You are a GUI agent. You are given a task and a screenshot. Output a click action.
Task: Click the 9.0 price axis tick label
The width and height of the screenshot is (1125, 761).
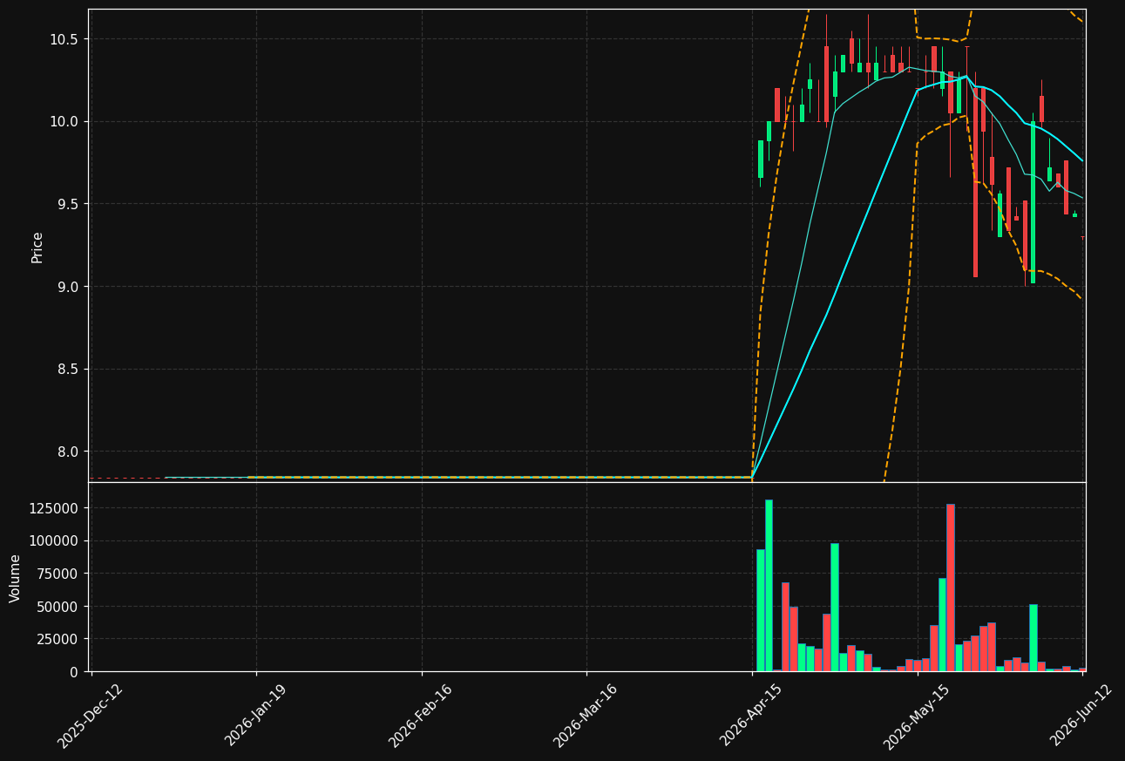[68, 287]
